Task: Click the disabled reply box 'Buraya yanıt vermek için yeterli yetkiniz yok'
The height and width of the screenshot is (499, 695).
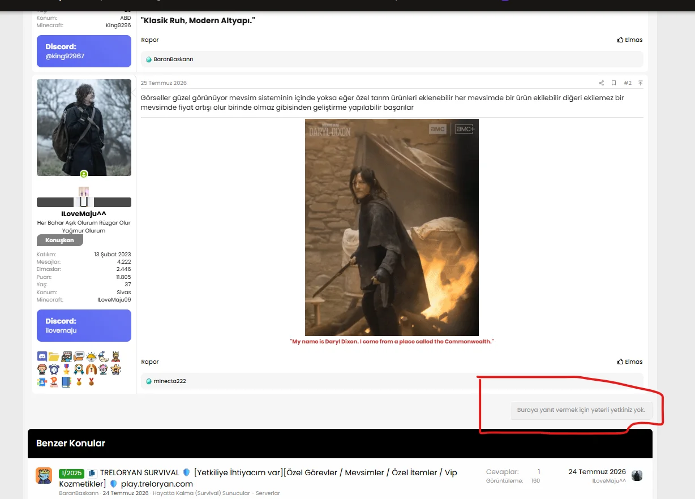Action: 581,410
